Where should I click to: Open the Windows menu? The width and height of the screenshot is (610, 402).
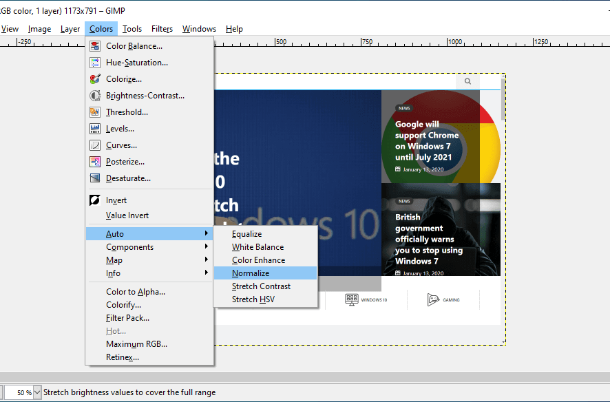click(199, 29)
